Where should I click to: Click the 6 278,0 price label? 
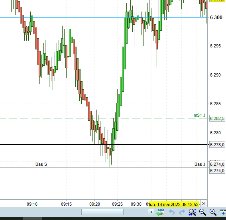[217, 145]
